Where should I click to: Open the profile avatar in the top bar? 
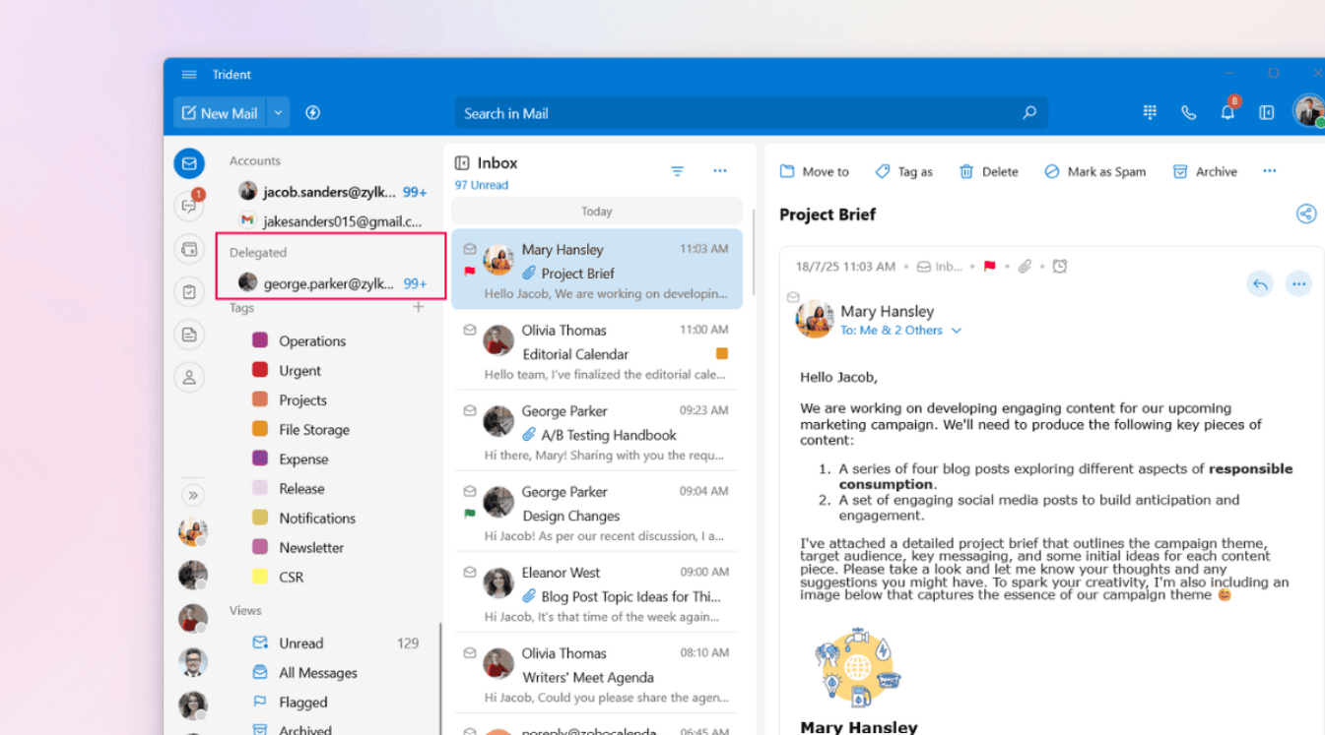[1308, 111]
